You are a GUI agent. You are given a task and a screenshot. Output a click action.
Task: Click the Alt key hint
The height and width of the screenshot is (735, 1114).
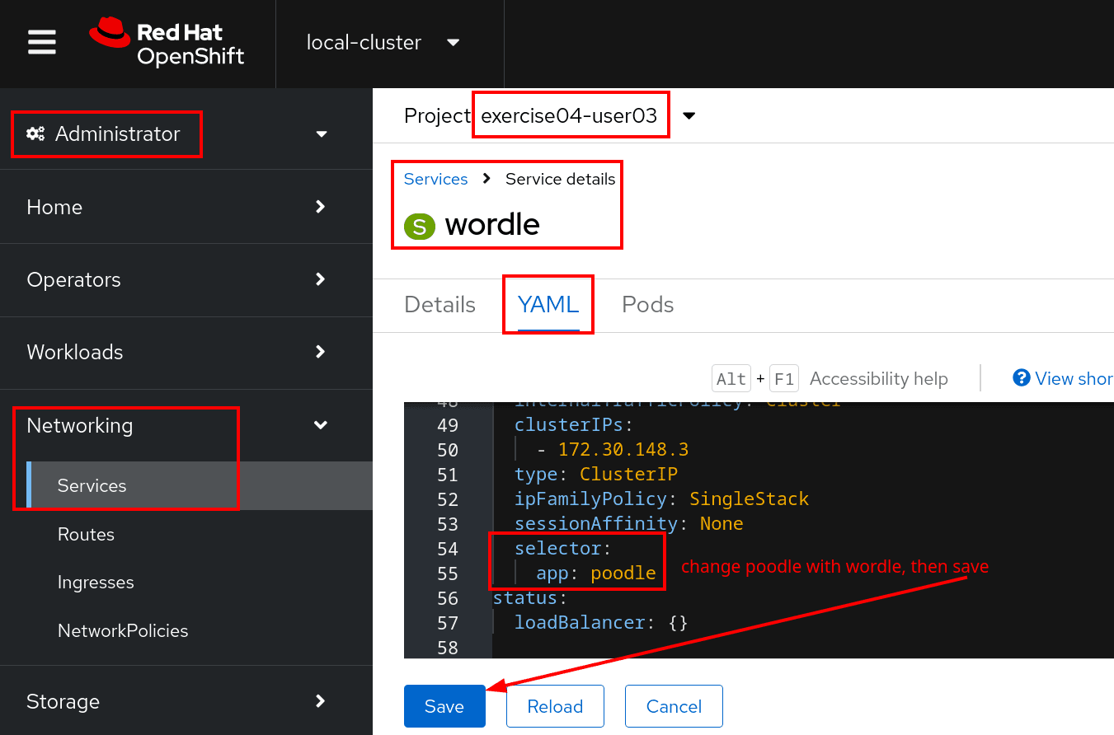[x=731, y=378]
